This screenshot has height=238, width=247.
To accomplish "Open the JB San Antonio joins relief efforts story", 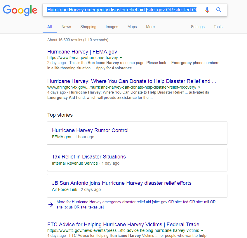I will click(x=122, y=183).
